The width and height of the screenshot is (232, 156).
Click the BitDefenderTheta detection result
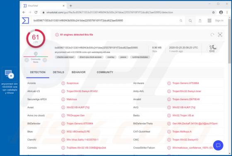[x=195, y=124]
